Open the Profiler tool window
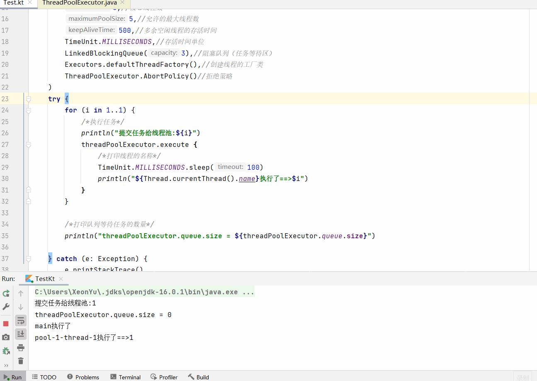The width and height of the screenshot is (537, 381). (x=164, y=377)
